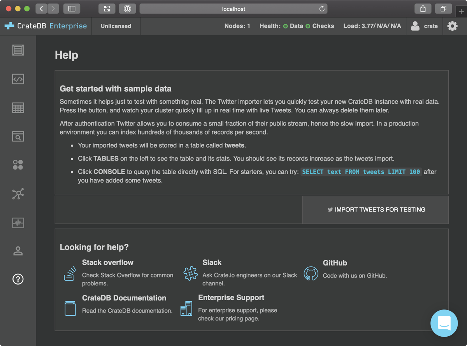Click the localhost address bar
Image resolution: width=467 pixels, height=346 pixels.
[233, 9]
